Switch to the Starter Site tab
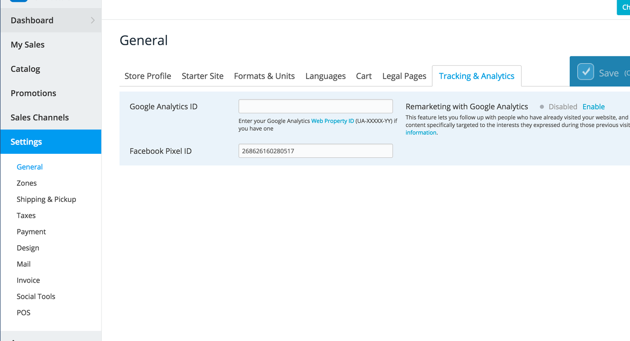Viewport: 630px width, 341px height. 202,76
